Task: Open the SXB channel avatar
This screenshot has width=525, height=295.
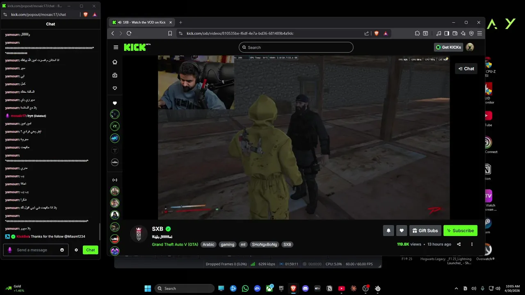Action: click(139, 234)
